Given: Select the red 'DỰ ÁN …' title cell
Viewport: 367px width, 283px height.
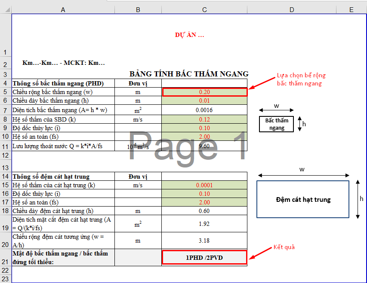Looking at the screenshot, I should coord(189,35).
